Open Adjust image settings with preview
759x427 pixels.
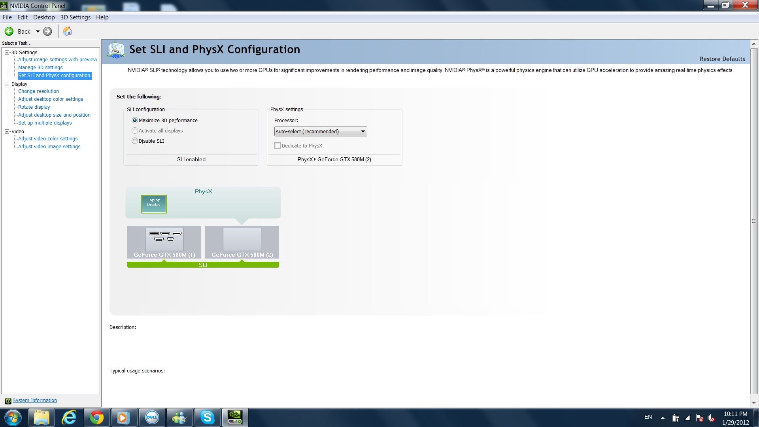[x=58, y=60]
